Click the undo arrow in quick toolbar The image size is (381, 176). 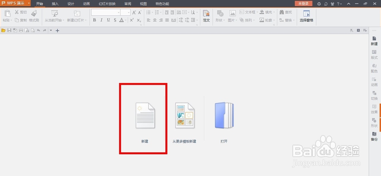tap(38, 30)
